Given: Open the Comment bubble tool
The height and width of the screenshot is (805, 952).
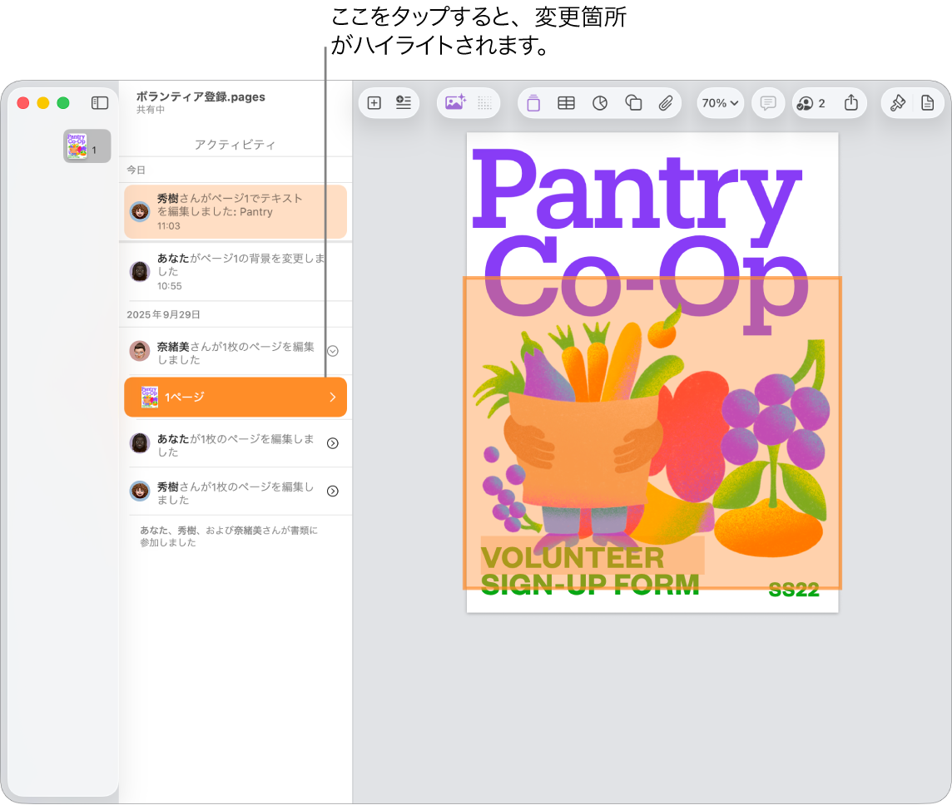Looking at the screenshot, I should point(767,103).
